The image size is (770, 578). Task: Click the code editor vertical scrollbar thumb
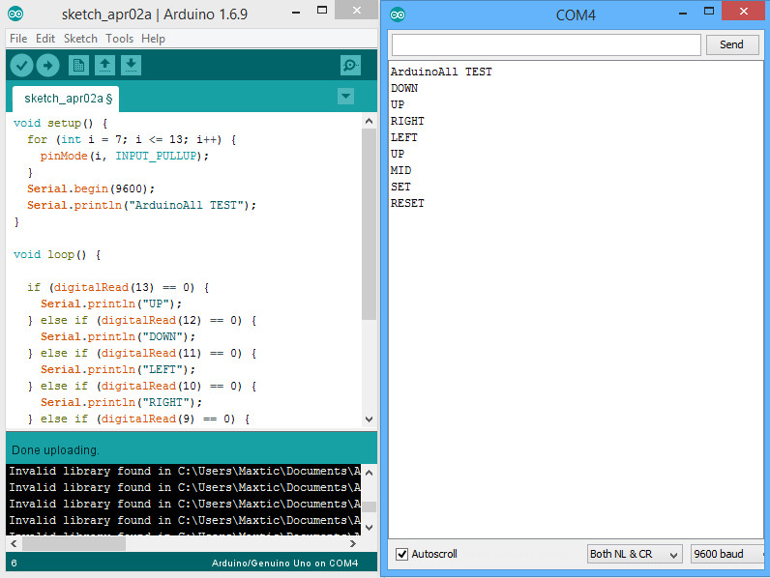pos(370,224)
